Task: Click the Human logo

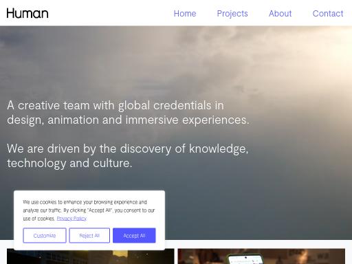Action: click(27, 13)
